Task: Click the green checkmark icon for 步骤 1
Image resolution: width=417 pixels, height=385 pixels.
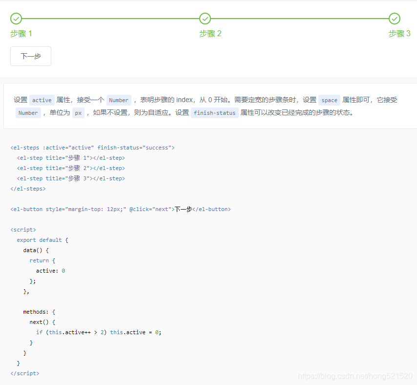Action: coord(16,19)
